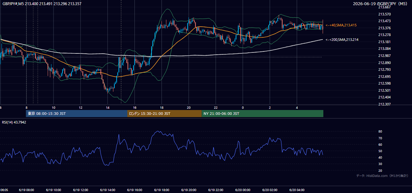Click the orange 40 SMA 213.415 label

(x=341, y=25)
